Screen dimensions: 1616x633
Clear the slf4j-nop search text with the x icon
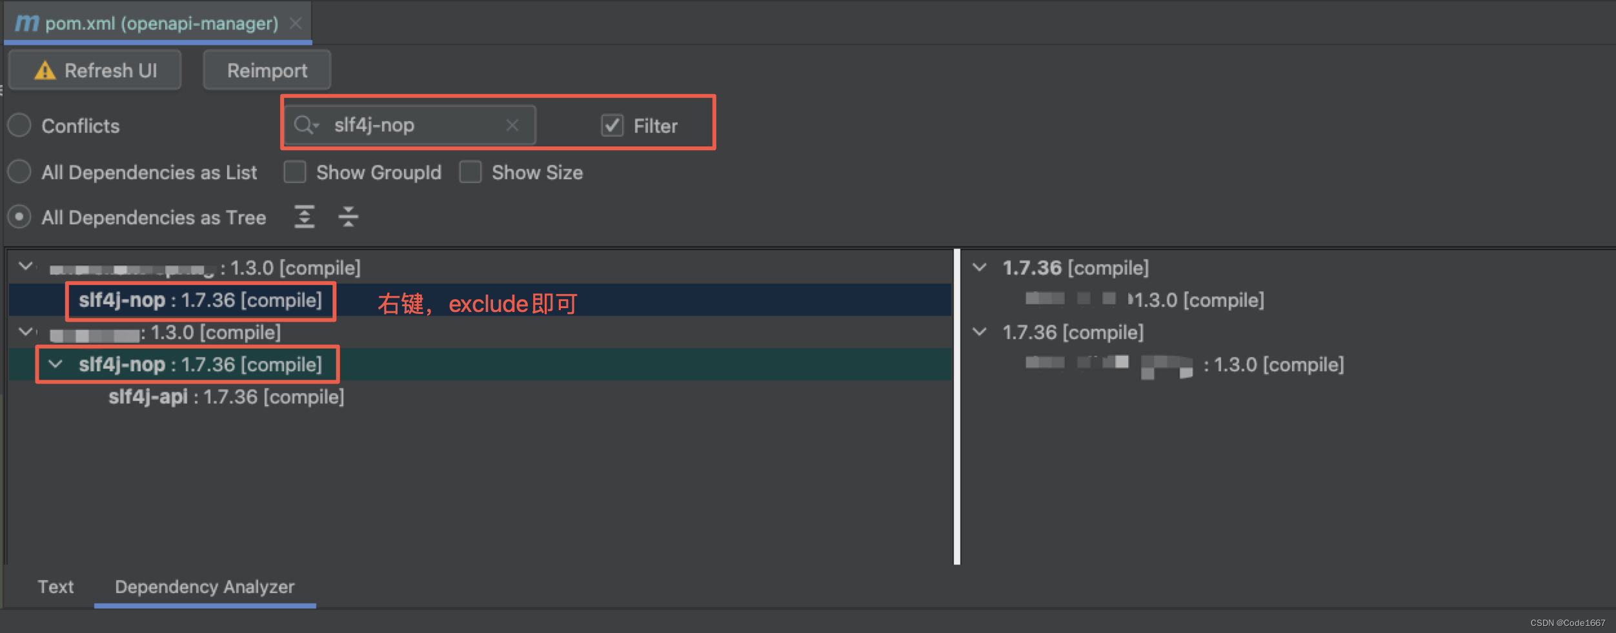tap(512, 125)
